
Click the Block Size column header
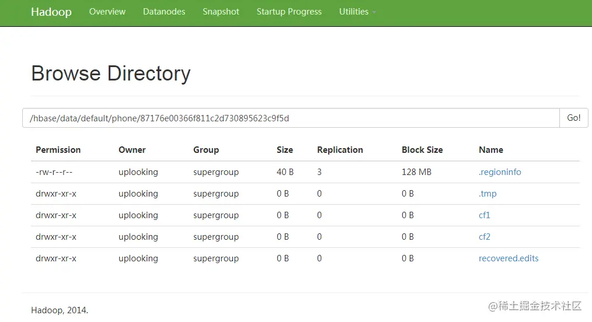[x=422, y=150]
